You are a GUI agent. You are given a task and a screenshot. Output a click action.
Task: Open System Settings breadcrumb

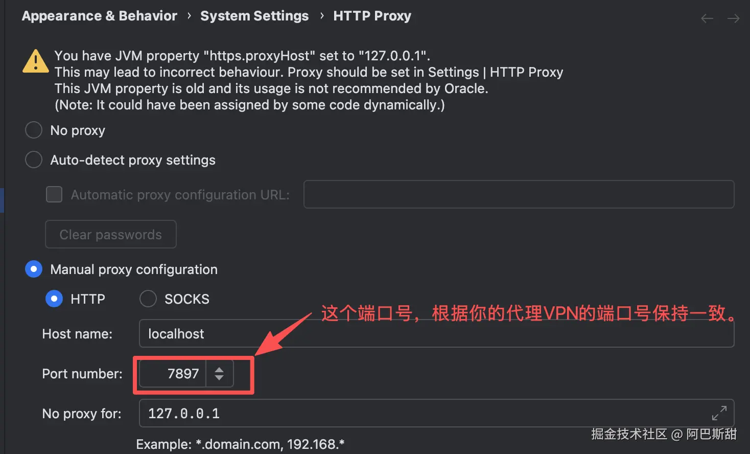pos(254,16)
